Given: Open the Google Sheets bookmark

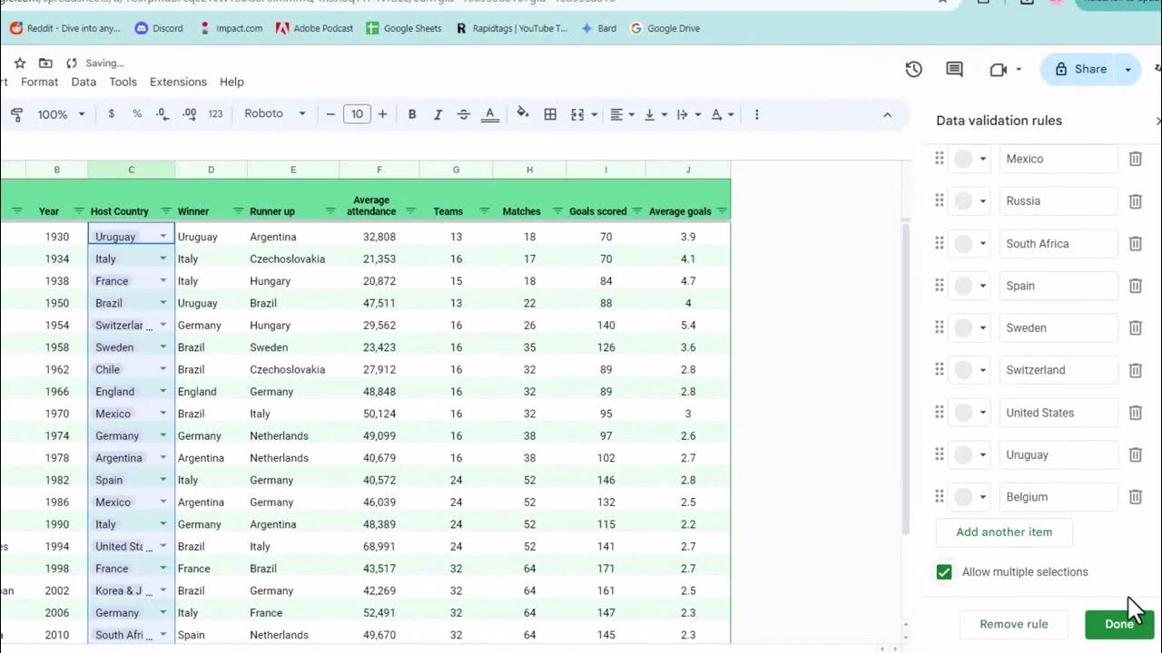Looking at the screenshot, I should tap(403, 28).
